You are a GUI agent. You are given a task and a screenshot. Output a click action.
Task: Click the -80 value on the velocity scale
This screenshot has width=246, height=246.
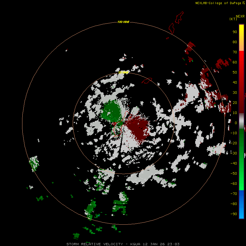234,204
